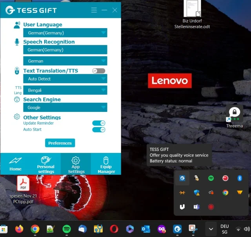
Task: Expand the Google Search Engine dropdown
Action: point(65,108)
